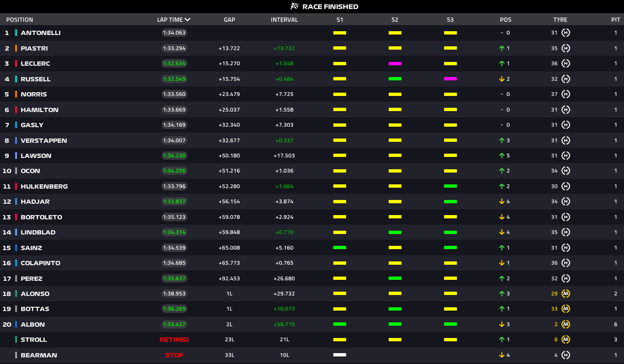Click the POSITION column header
This screenshot has width=624, height=364.
(19, 20)
